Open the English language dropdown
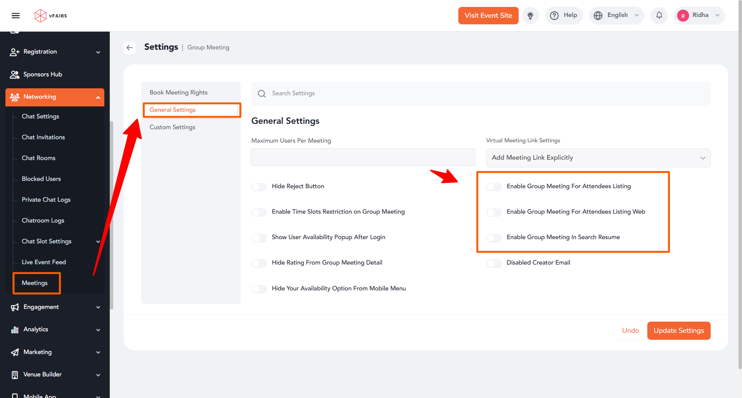 pyautogui.click(x=616, y=15)
